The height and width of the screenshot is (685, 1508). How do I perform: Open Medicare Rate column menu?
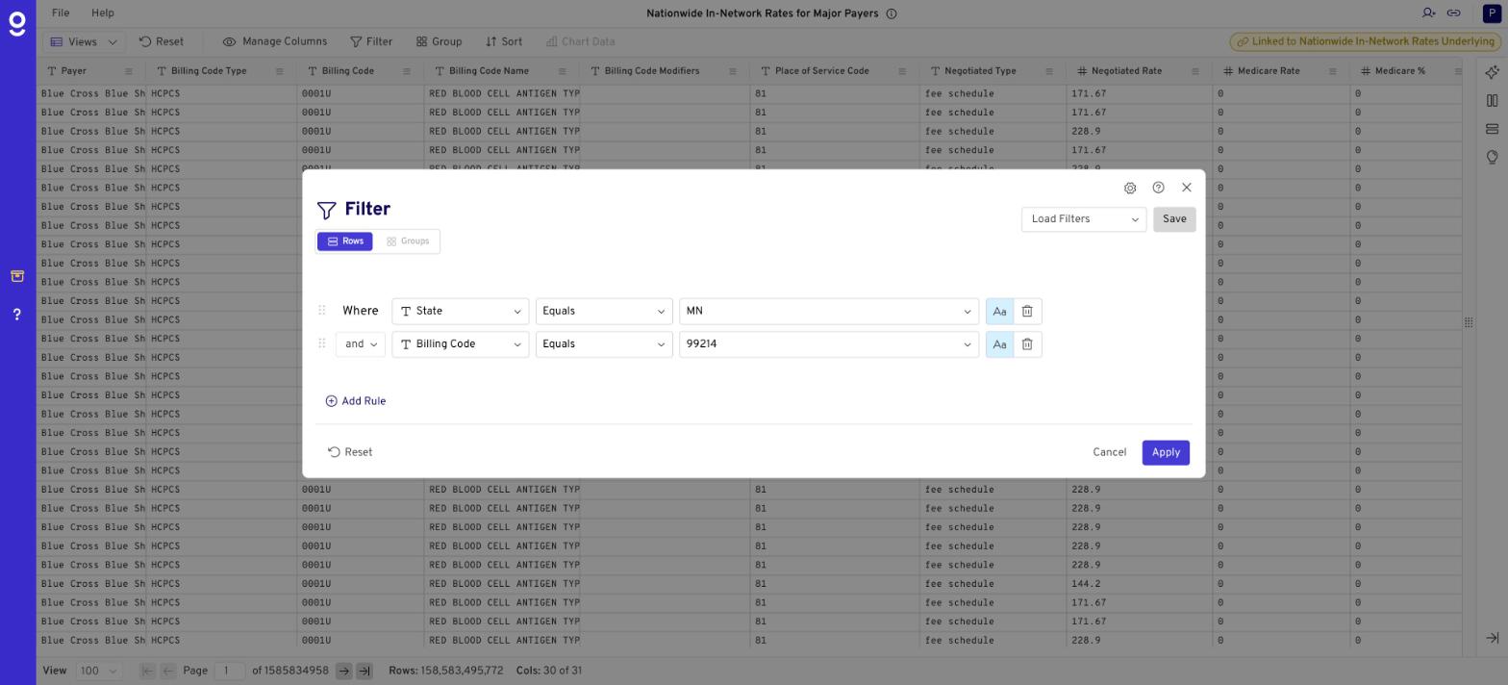click(x=1332, y=71)
